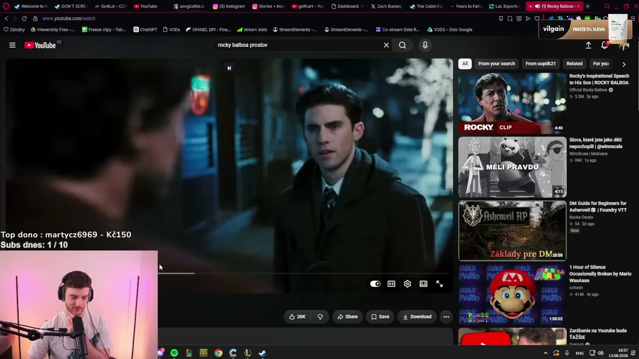This screenshot has width=639, height=359.
Task: Show more filter chips with right arrow
Action: pyautogui.click(x=624, y=64)
